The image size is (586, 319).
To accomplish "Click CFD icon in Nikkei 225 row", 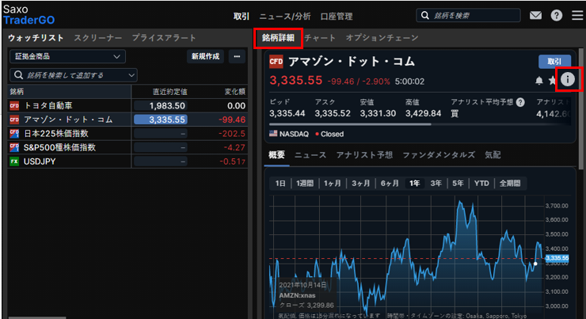I will [x=14, y=133].
